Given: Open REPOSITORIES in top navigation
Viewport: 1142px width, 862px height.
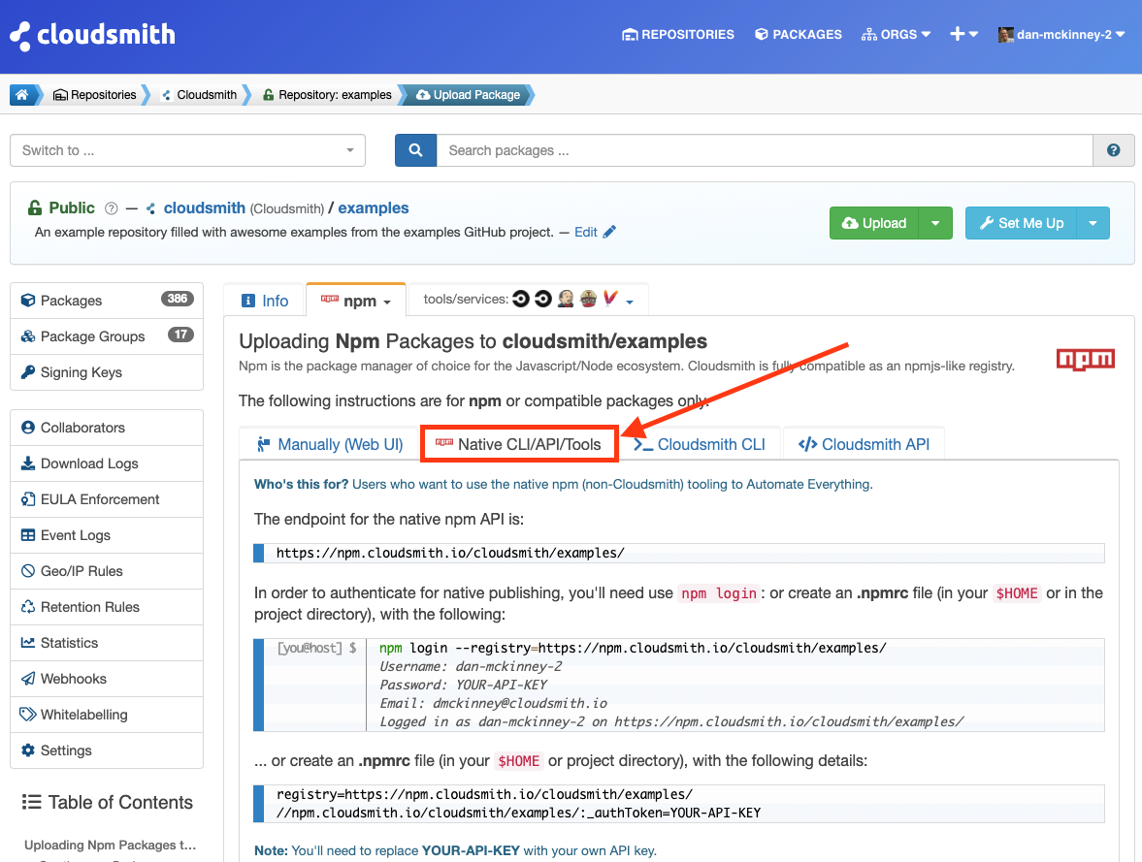Looking at the screenshot, I should click(x=678, y=34).
